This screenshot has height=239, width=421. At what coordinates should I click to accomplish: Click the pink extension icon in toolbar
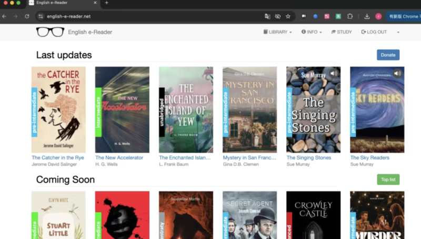click(x=327, y=16)
